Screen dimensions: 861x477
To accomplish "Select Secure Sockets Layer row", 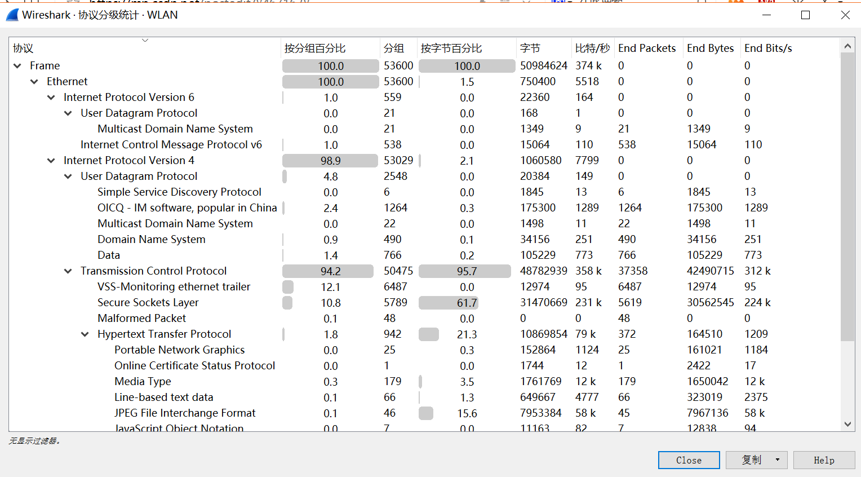I will [424, 303].
